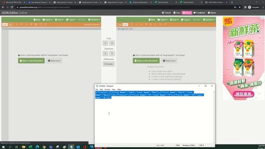The image size is (265, 149).
Task: Click right panel's Read more button
Action: (x=169, y=61)
